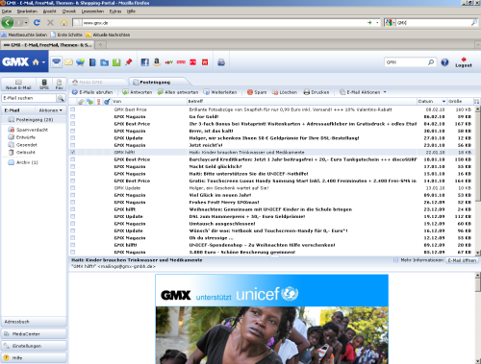Screen dimensions: 481x364
Task: Select the red pushpin icon in top toolbar
Action: tap(129, 62)
